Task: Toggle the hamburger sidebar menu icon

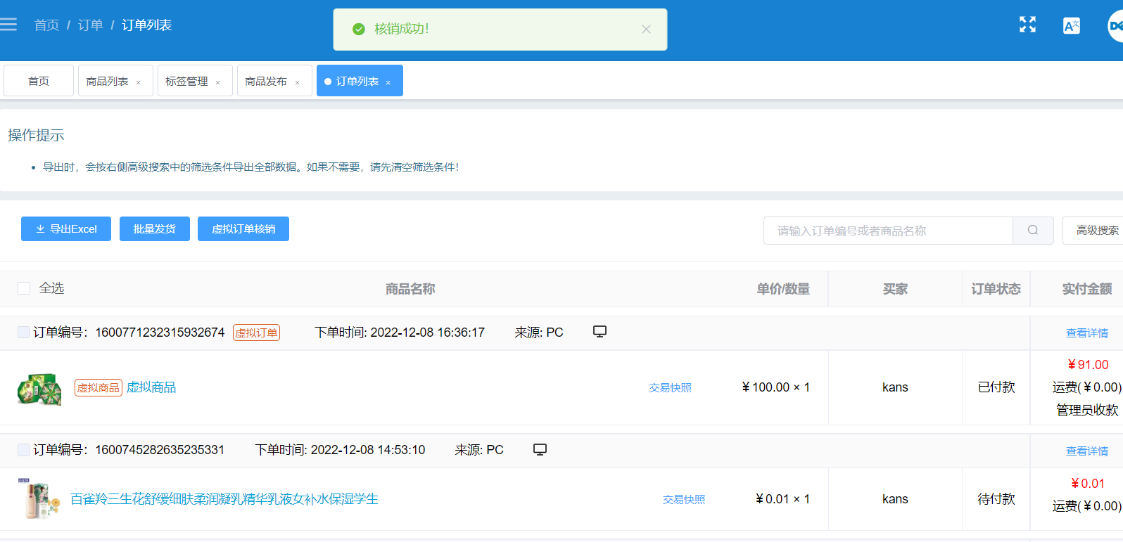Action: [x=8, y=25]
